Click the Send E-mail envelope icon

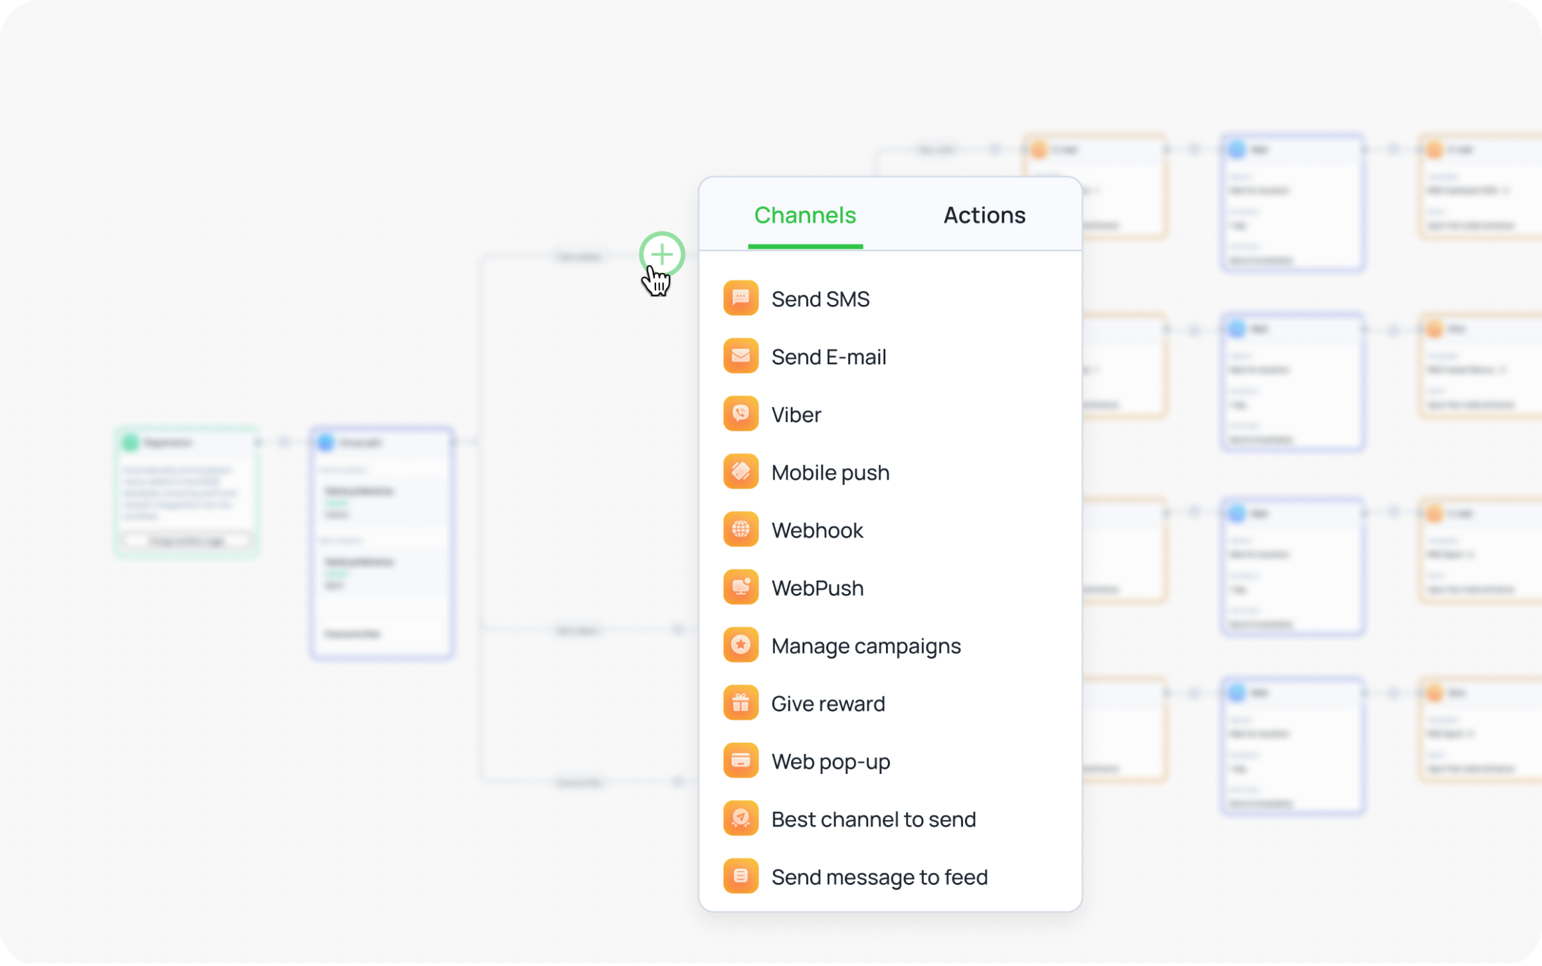point(740,356)
